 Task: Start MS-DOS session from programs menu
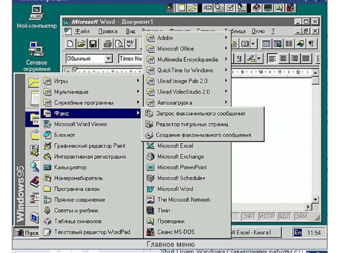pos(176,232)
